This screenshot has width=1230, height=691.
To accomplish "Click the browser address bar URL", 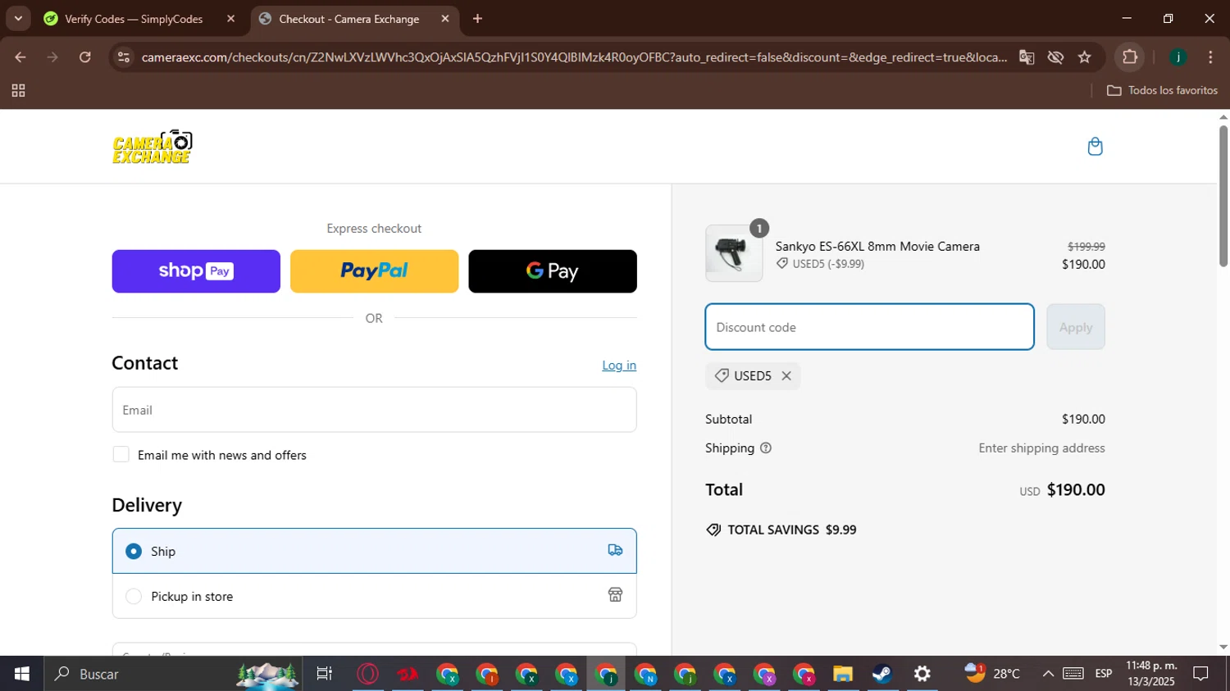I will click(574, 57).
